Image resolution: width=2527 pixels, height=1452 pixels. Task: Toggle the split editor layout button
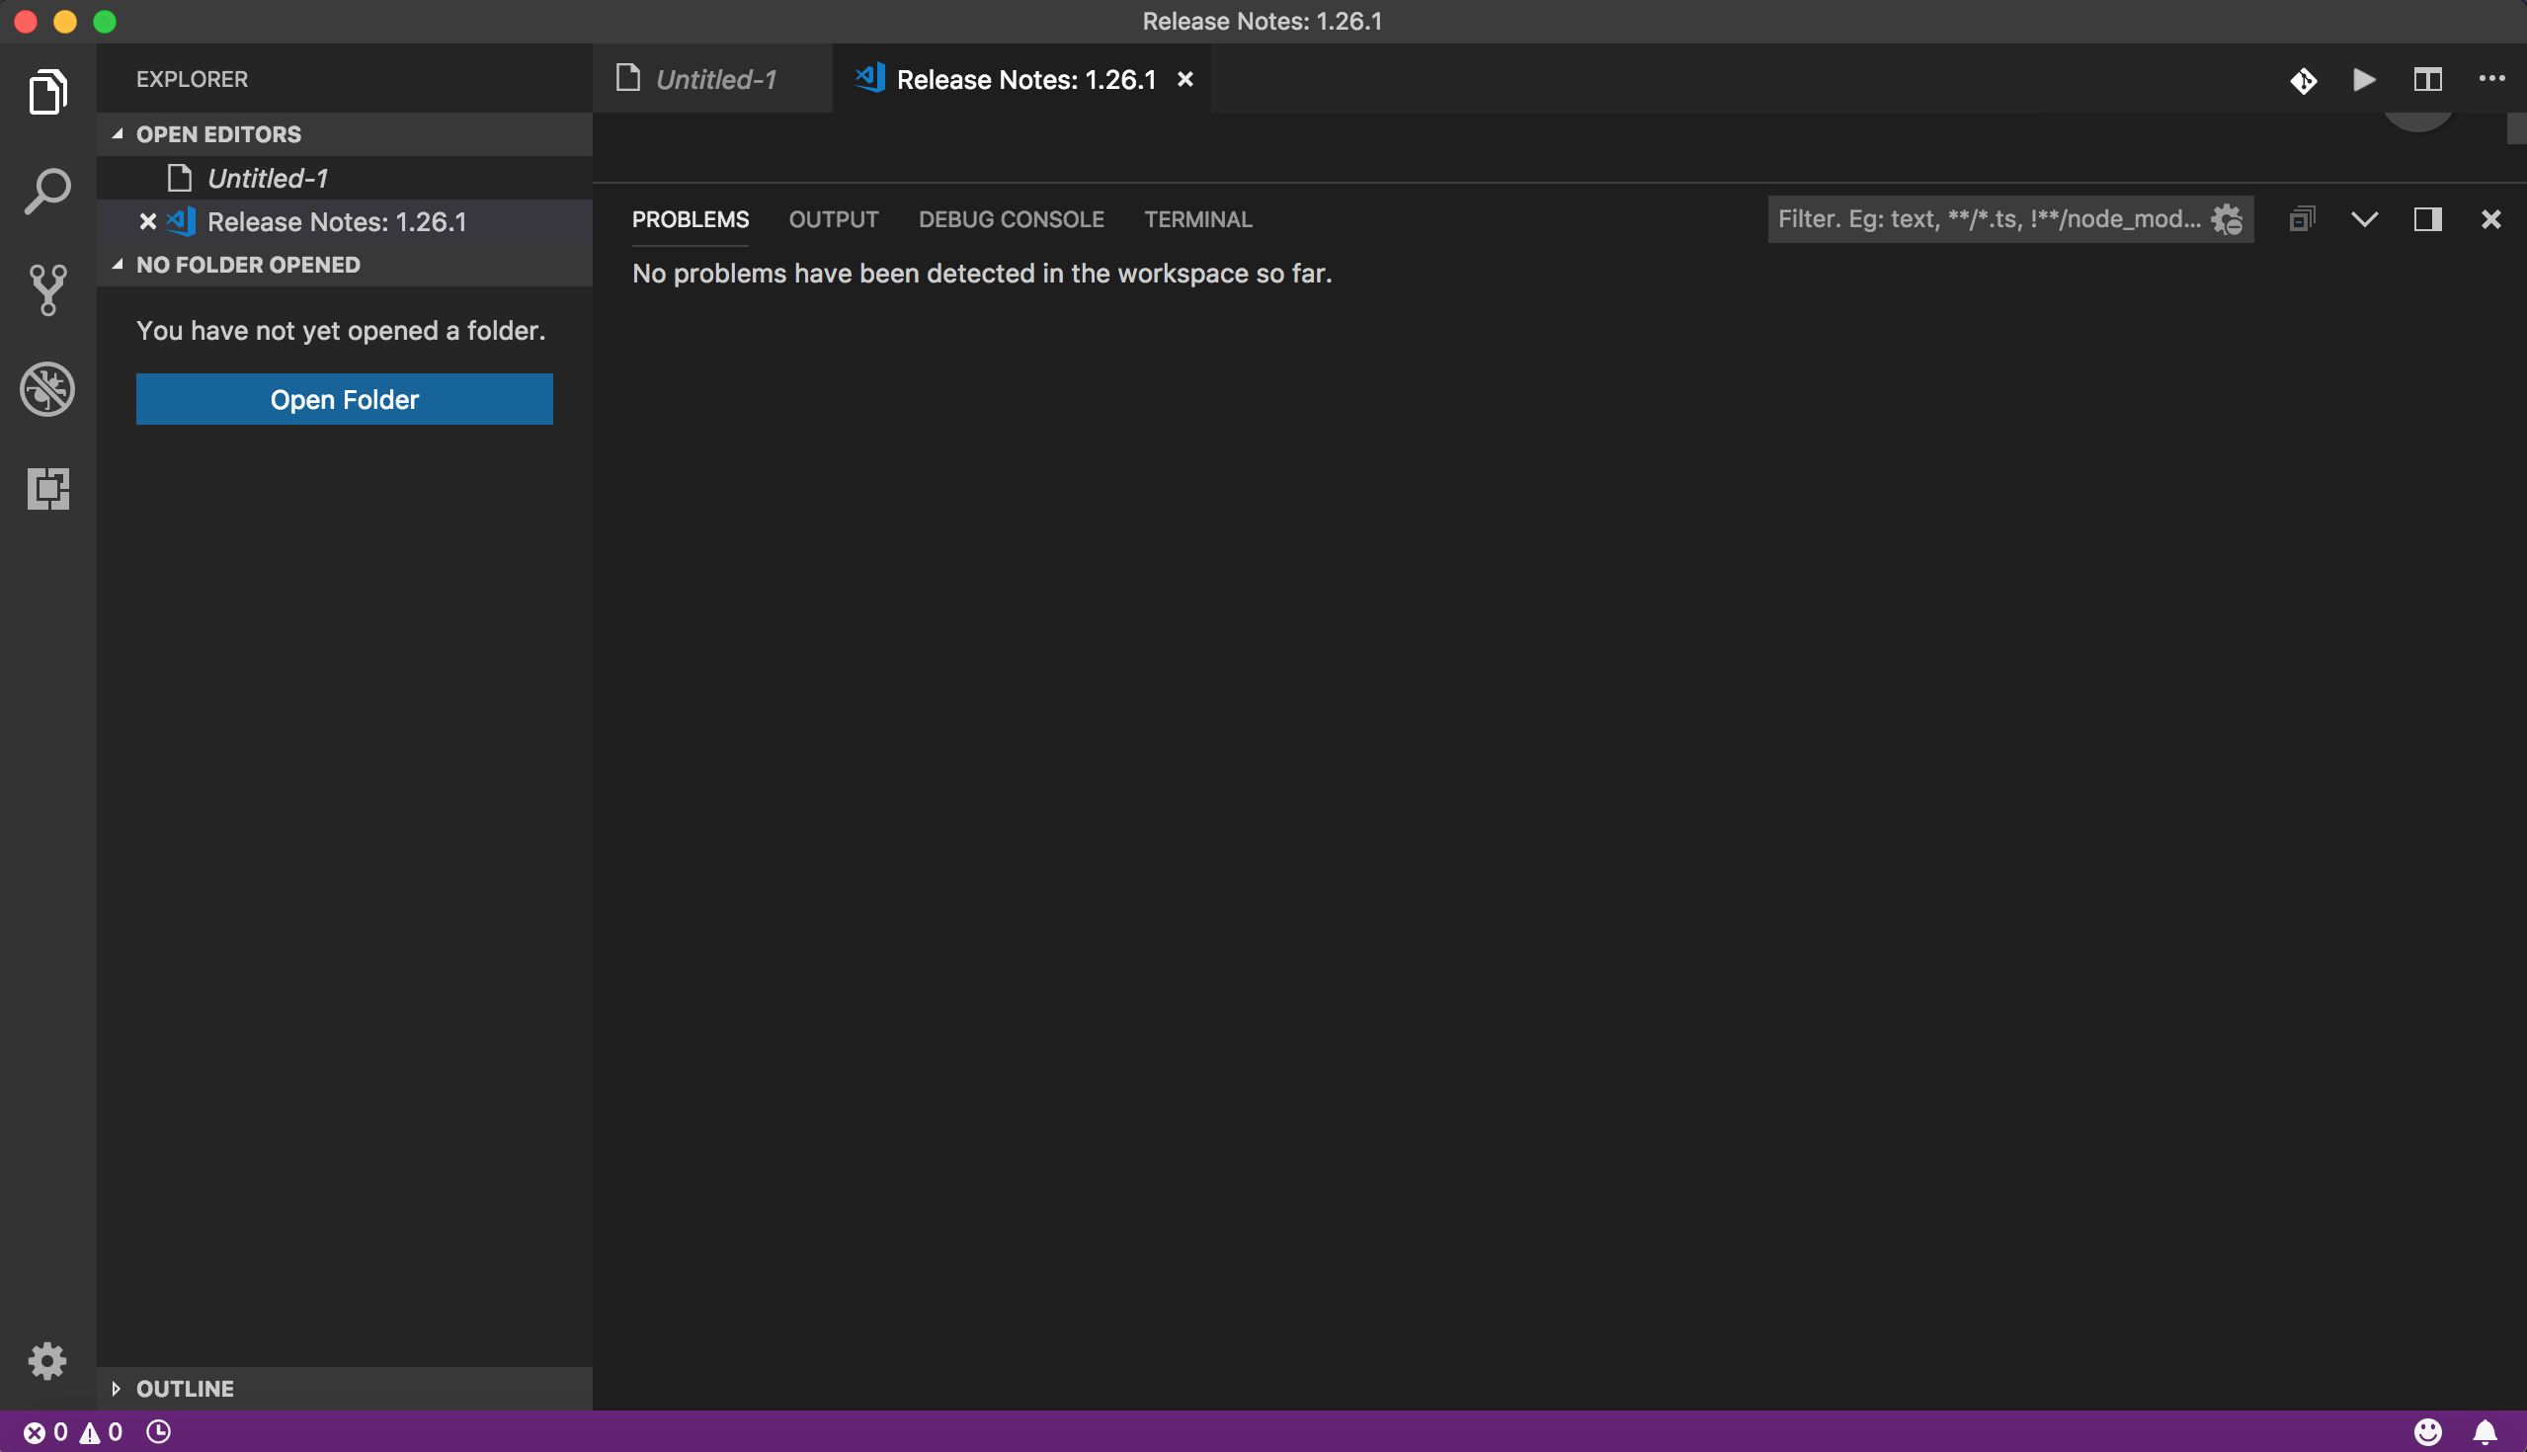coord(2427,80)
